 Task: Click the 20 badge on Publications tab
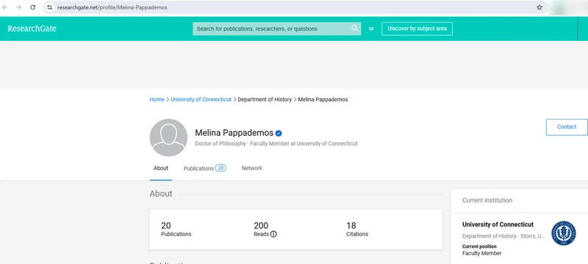tap(220, 168)
